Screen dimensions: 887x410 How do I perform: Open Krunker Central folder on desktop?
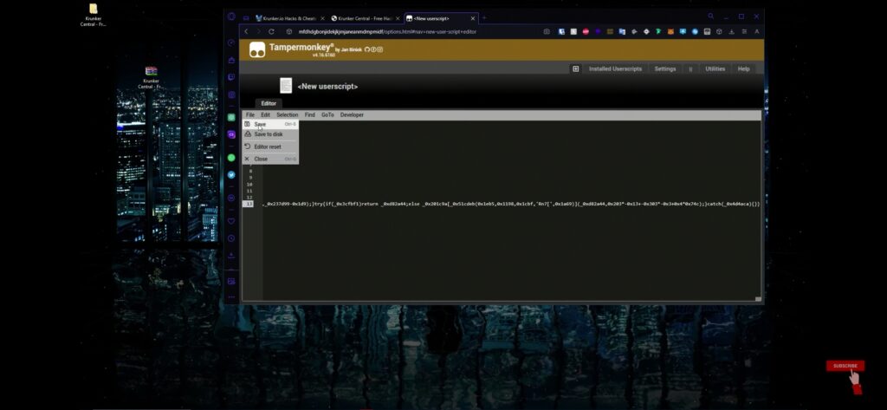(93, 16)
